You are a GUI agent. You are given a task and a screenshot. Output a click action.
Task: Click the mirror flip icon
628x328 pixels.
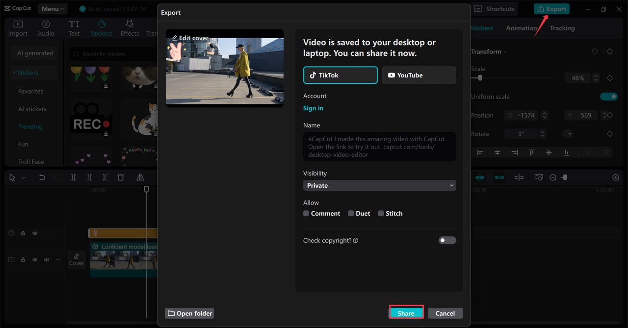(x=140, y=177)
